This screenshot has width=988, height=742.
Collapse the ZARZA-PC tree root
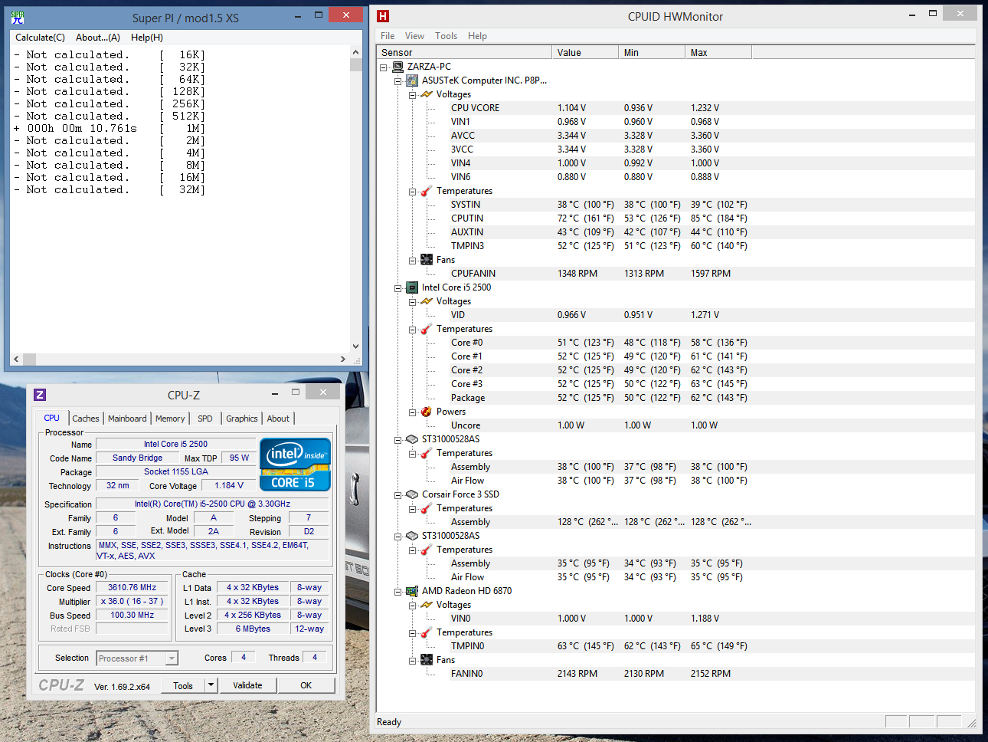383,67
